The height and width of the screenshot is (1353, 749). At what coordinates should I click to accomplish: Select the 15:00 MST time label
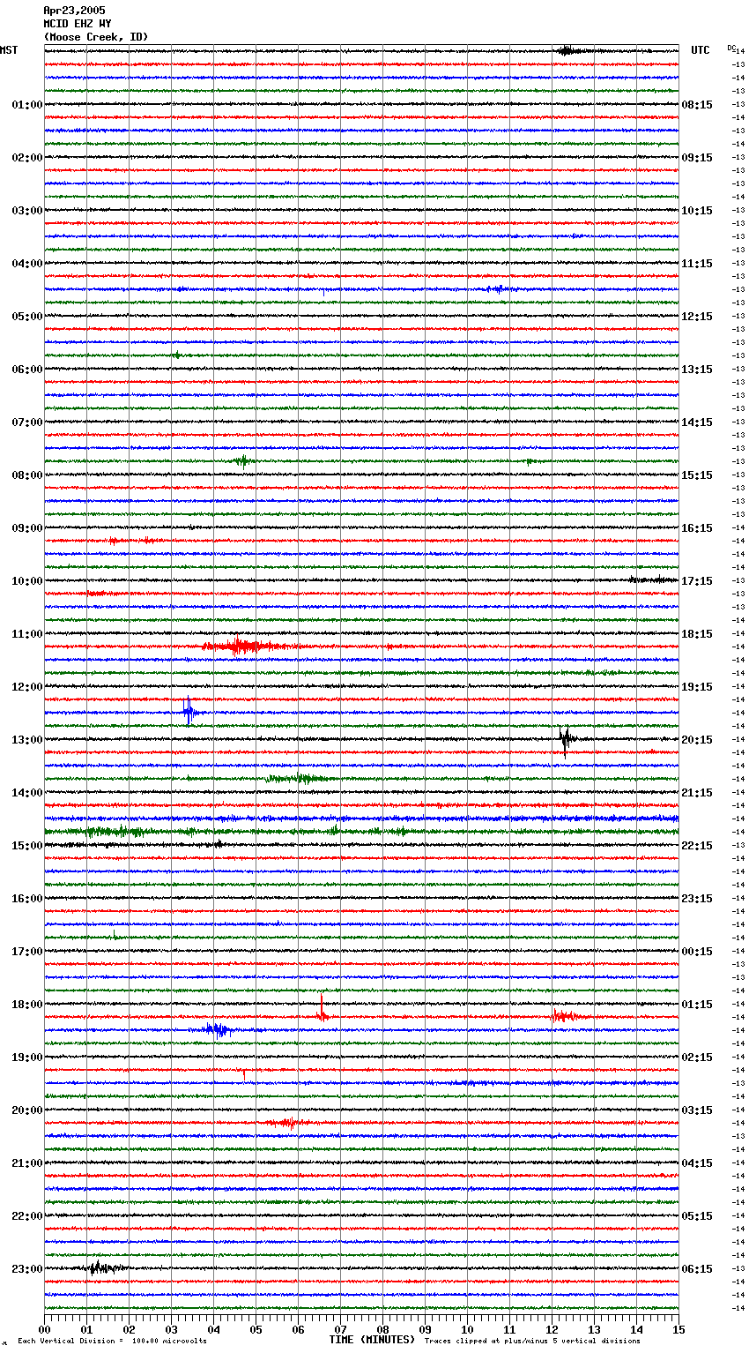click(27, 846)
